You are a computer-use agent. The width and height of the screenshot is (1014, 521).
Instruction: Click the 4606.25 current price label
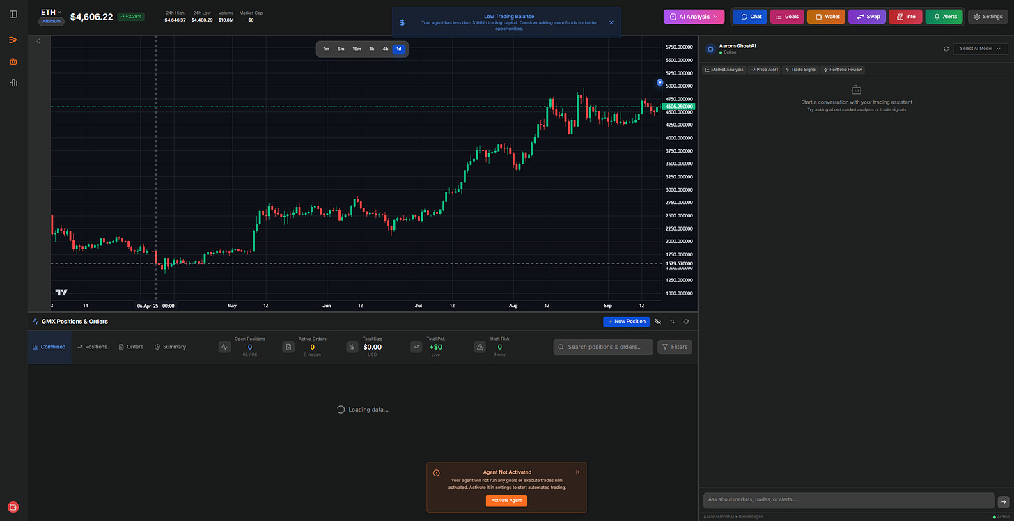679,107
